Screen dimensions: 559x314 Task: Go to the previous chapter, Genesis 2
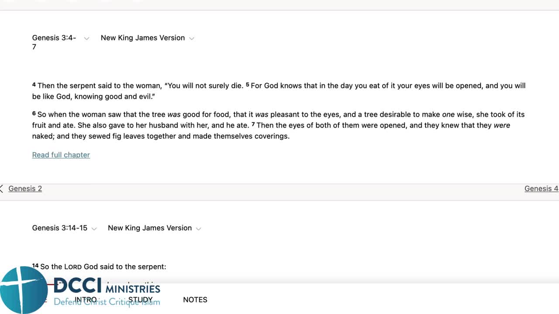coord(25,188)
